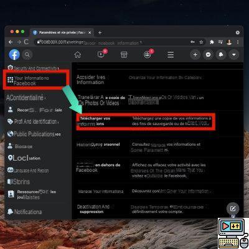
Task: Open the Stories sidebar item
Action: [19, 182]
